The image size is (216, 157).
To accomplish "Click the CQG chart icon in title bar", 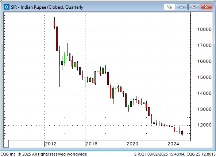I will pyautogui.click(x=7, y=7).
